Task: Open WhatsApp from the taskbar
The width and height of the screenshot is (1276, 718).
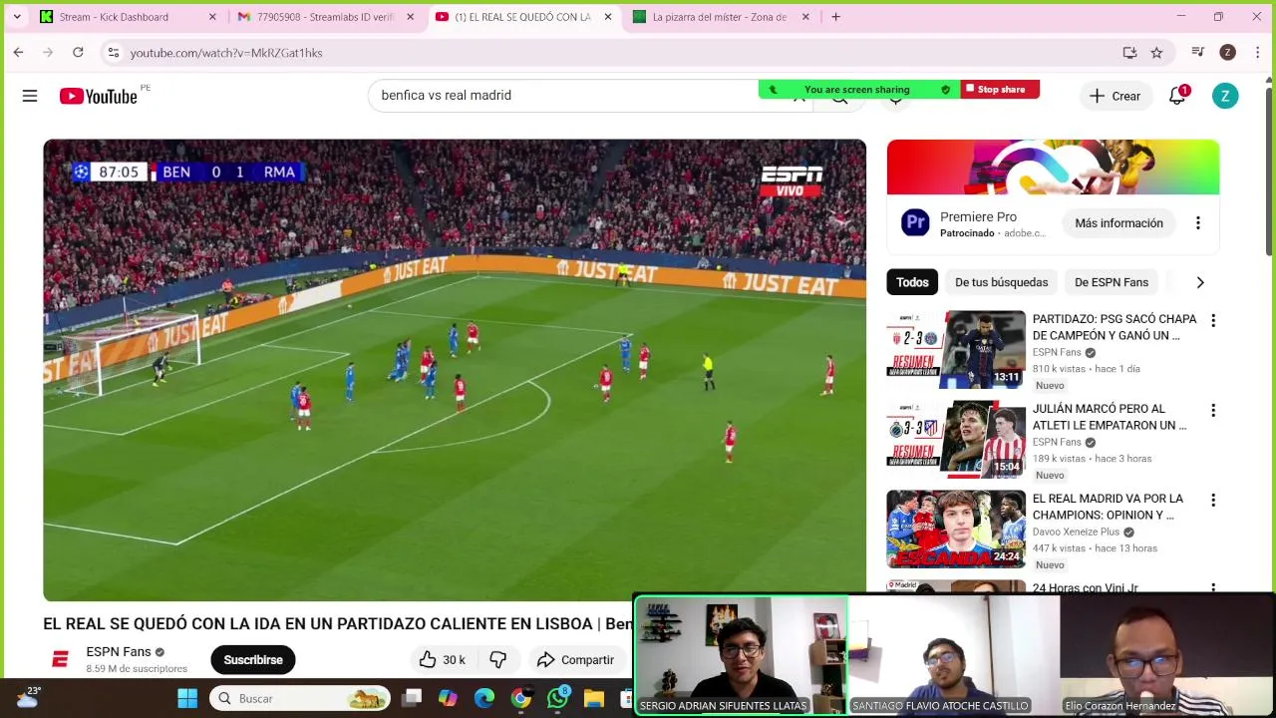Action: [x=557, y=698]
